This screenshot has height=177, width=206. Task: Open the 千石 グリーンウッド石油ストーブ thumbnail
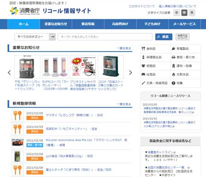point(27,67)
